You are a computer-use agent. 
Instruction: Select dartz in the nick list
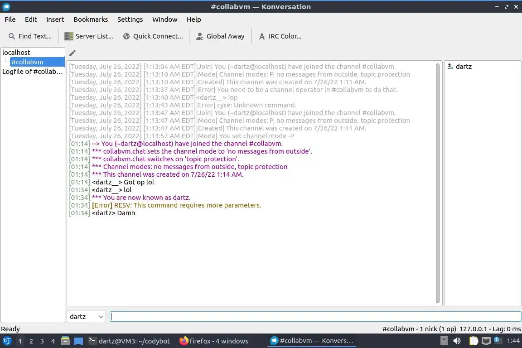pos(464,67)
